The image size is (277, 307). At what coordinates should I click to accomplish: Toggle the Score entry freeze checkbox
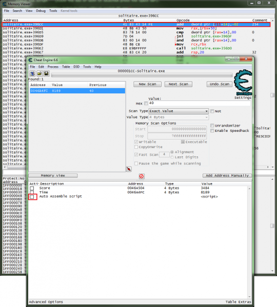click(32, 188)
